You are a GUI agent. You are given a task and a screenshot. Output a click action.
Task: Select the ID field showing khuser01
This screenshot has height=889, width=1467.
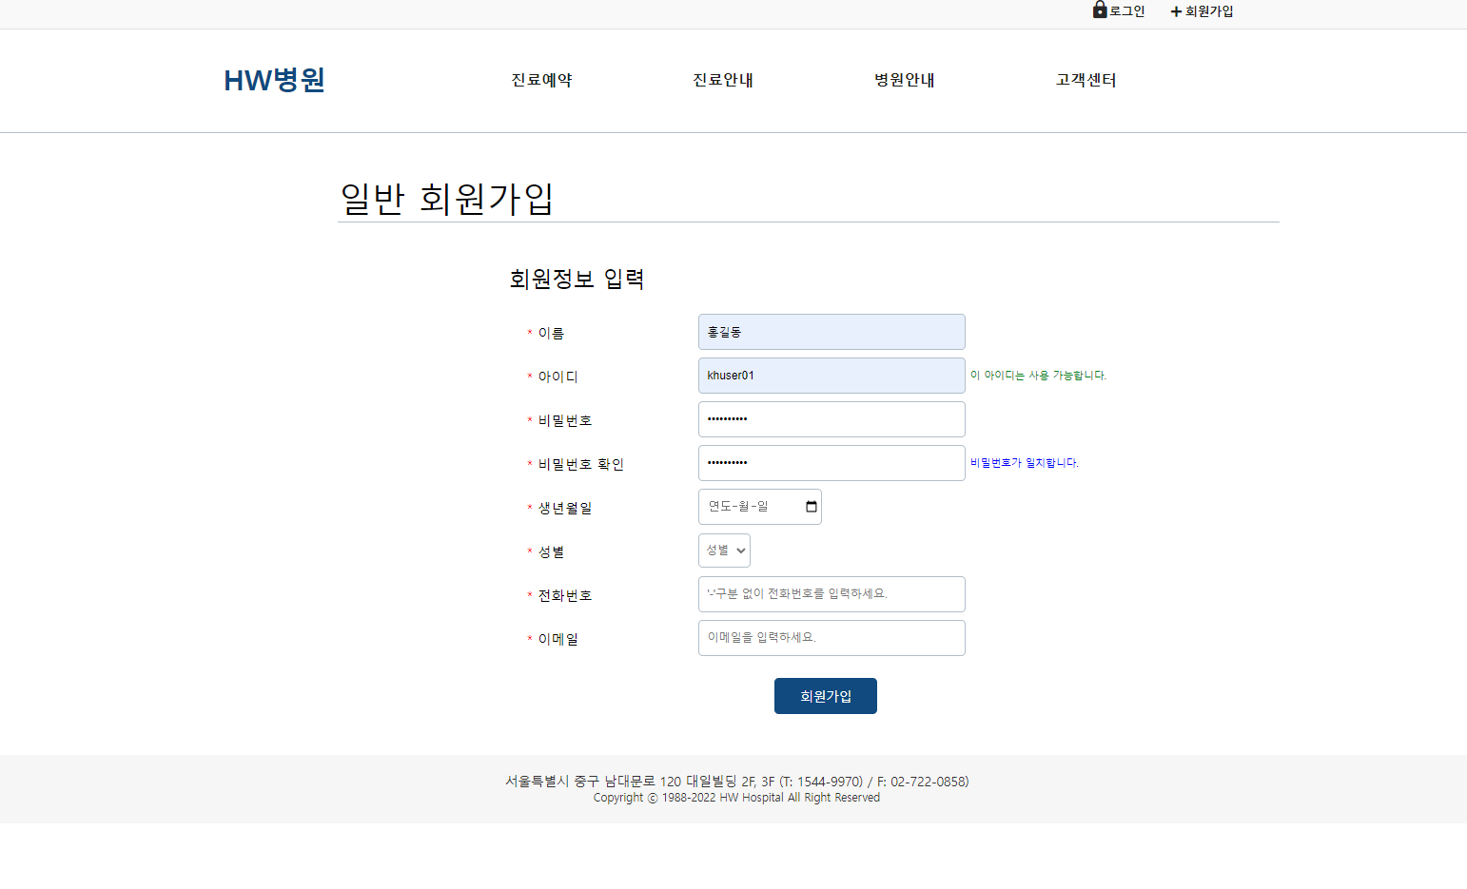[x=831, y=375]
